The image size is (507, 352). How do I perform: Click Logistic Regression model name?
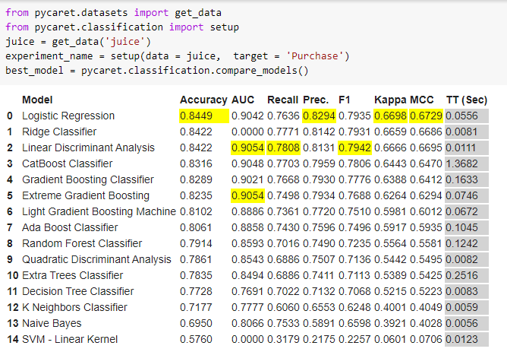(68, 116)
